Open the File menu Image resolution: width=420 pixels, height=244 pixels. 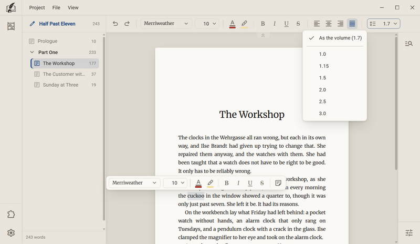click(x=56, y=7)
